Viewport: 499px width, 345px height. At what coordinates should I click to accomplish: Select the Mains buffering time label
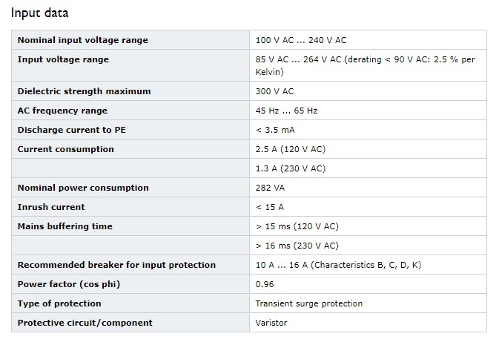(65, 226)
